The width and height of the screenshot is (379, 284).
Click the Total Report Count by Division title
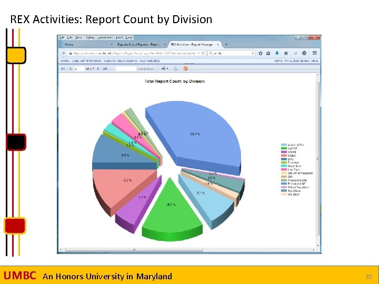175,82
